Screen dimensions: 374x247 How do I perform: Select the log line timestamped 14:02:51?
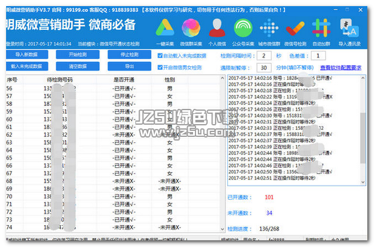coord(272,178)
